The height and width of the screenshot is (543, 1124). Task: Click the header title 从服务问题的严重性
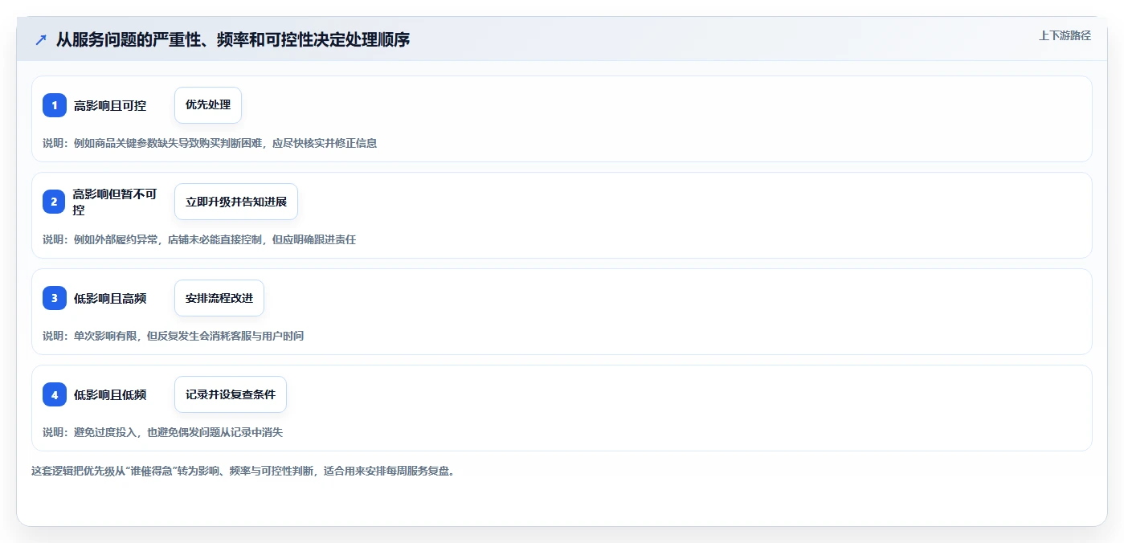tap(233, 39)
